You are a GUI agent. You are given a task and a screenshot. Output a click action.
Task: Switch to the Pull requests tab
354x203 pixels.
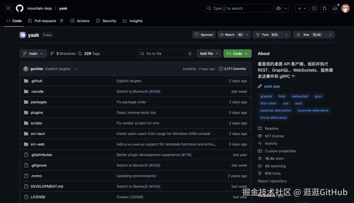(46, 21)
